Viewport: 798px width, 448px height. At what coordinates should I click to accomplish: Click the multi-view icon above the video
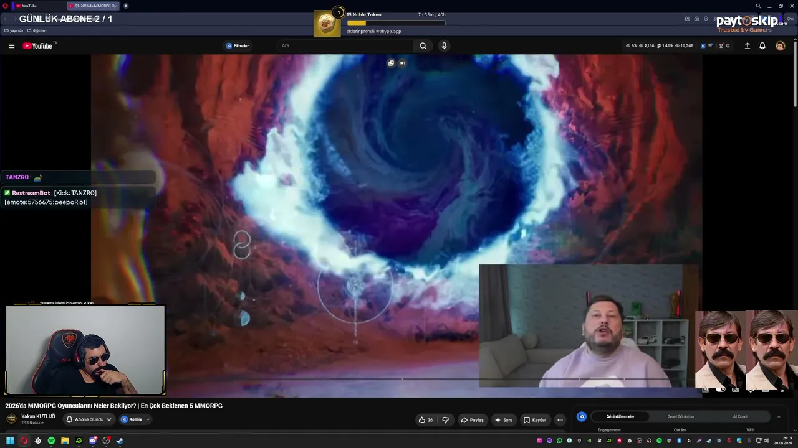point(391,63)
